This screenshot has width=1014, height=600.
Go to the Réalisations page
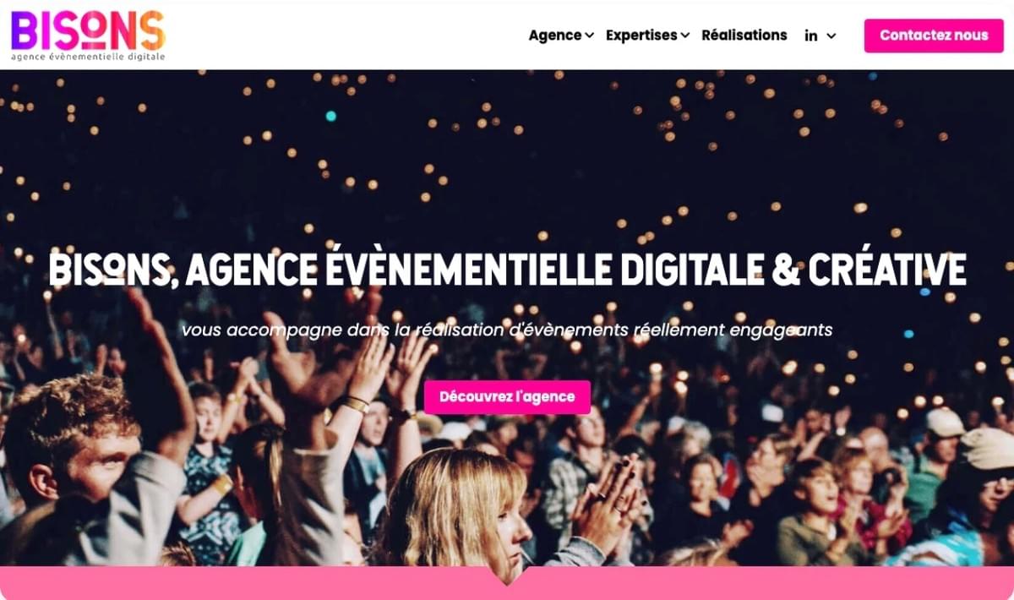[x=744, y=35]
